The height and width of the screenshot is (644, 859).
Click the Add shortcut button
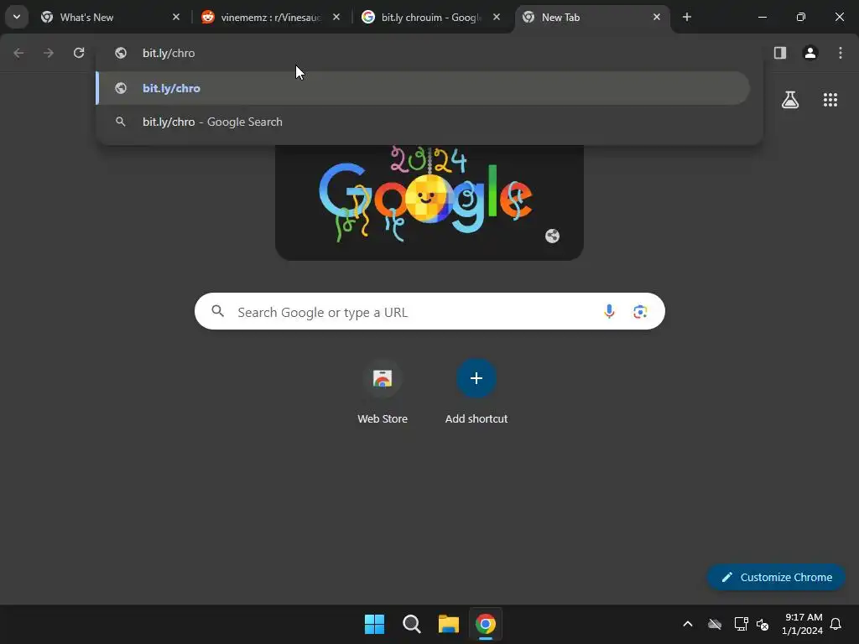click(x=476, y=392)
